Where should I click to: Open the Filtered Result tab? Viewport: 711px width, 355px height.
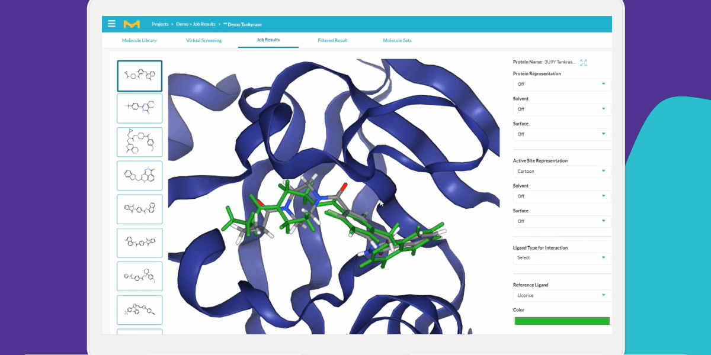point(332,41)
